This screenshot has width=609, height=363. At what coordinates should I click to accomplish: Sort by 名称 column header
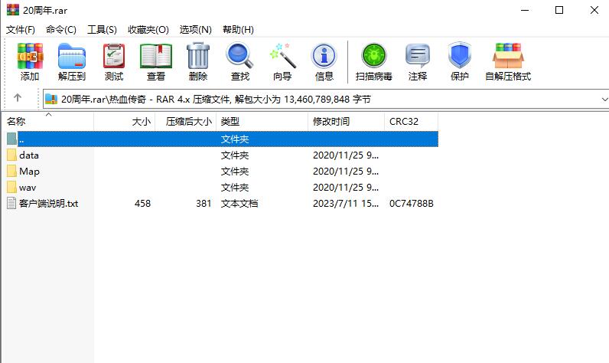click(x=48, y=122)
